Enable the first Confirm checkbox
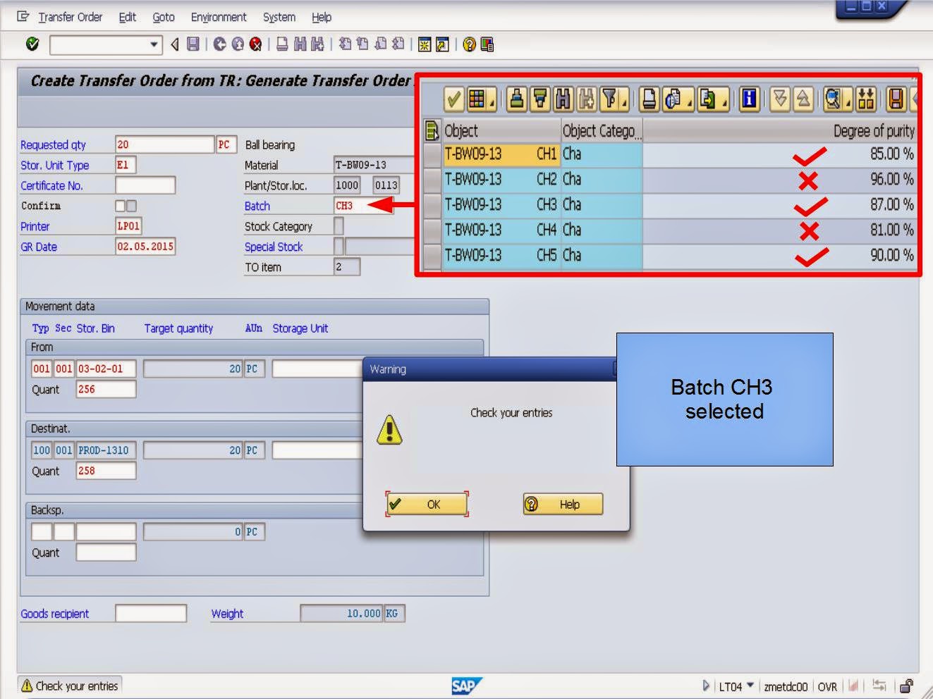This screenshot has width=933, height=699. (x=118, y=205)
